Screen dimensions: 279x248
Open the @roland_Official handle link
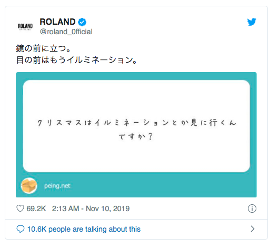[66, 32]
